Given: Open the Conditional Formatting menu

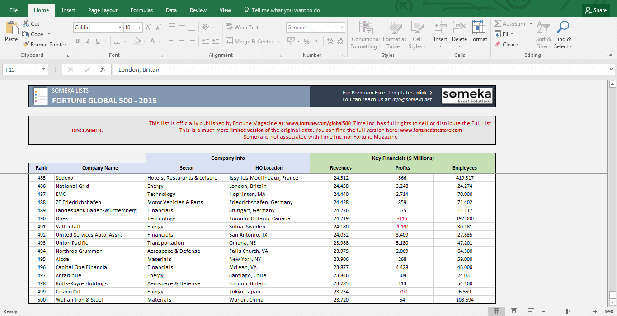Looking at the screenshot, I should pos(366,35).
